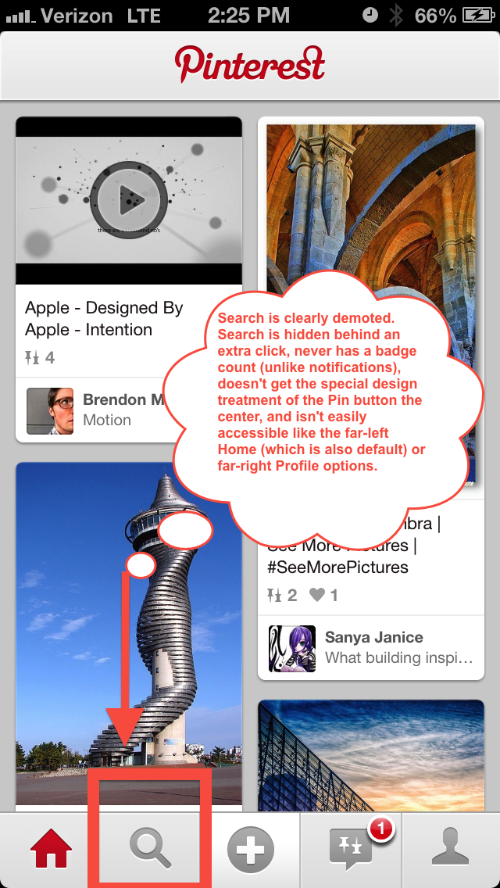Tap the repin count icon showing 4
This screenshot has width=500, height=888.
pos(31,358)
